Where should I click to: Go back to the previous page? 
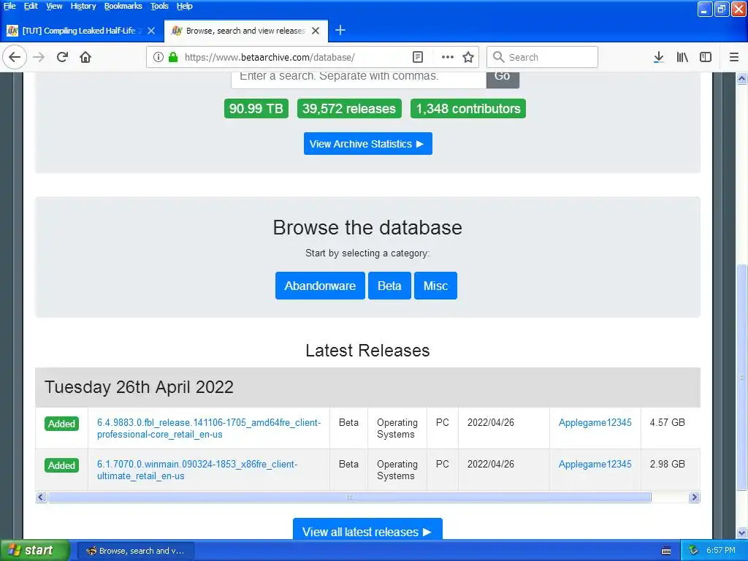(x=15, y=57)
